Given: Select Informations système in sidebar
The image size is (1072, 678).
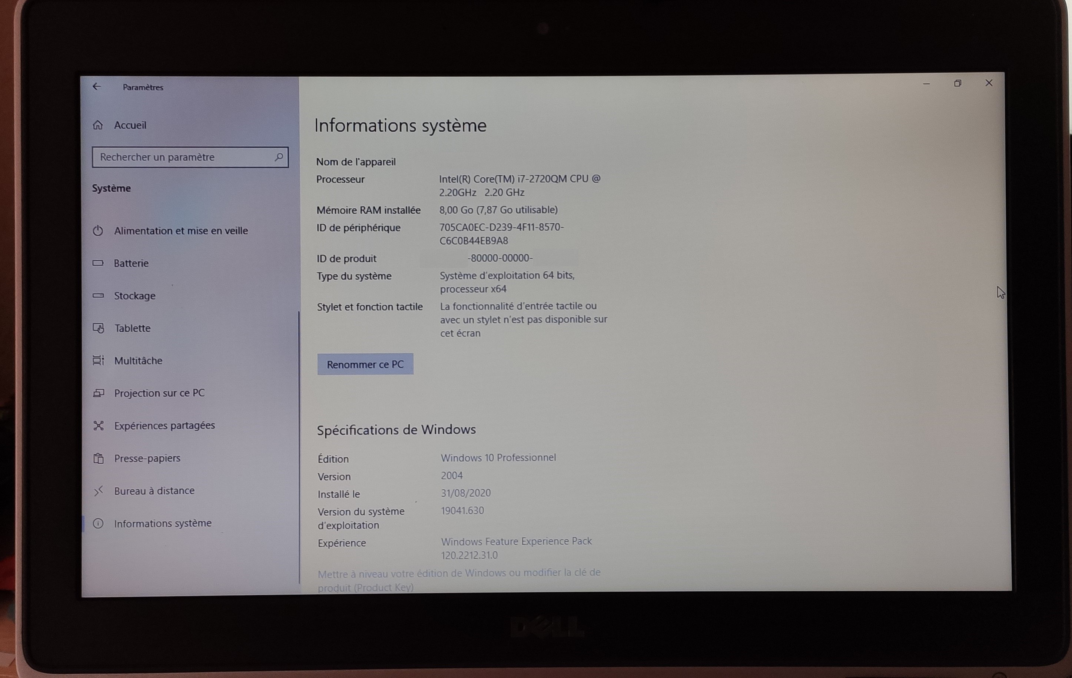Looking at the screenshot, I should (163, 523).
